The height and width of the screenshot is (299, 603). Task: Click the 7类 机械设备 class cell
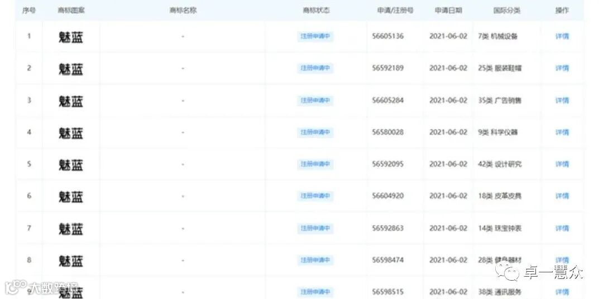(497, 36)
